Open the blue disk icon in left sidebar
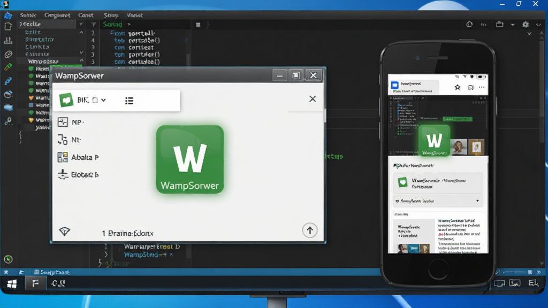 coord(8,107)
